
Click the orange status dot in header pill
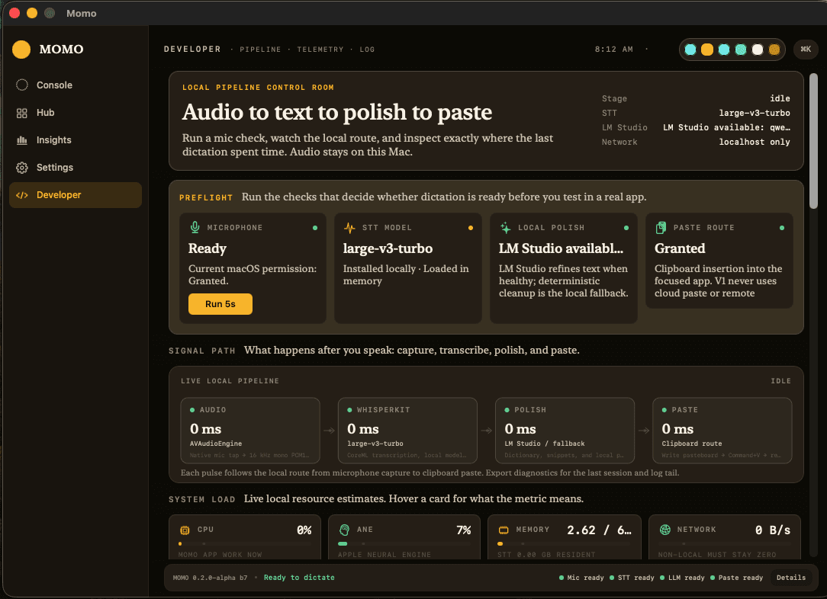(706, 50)
